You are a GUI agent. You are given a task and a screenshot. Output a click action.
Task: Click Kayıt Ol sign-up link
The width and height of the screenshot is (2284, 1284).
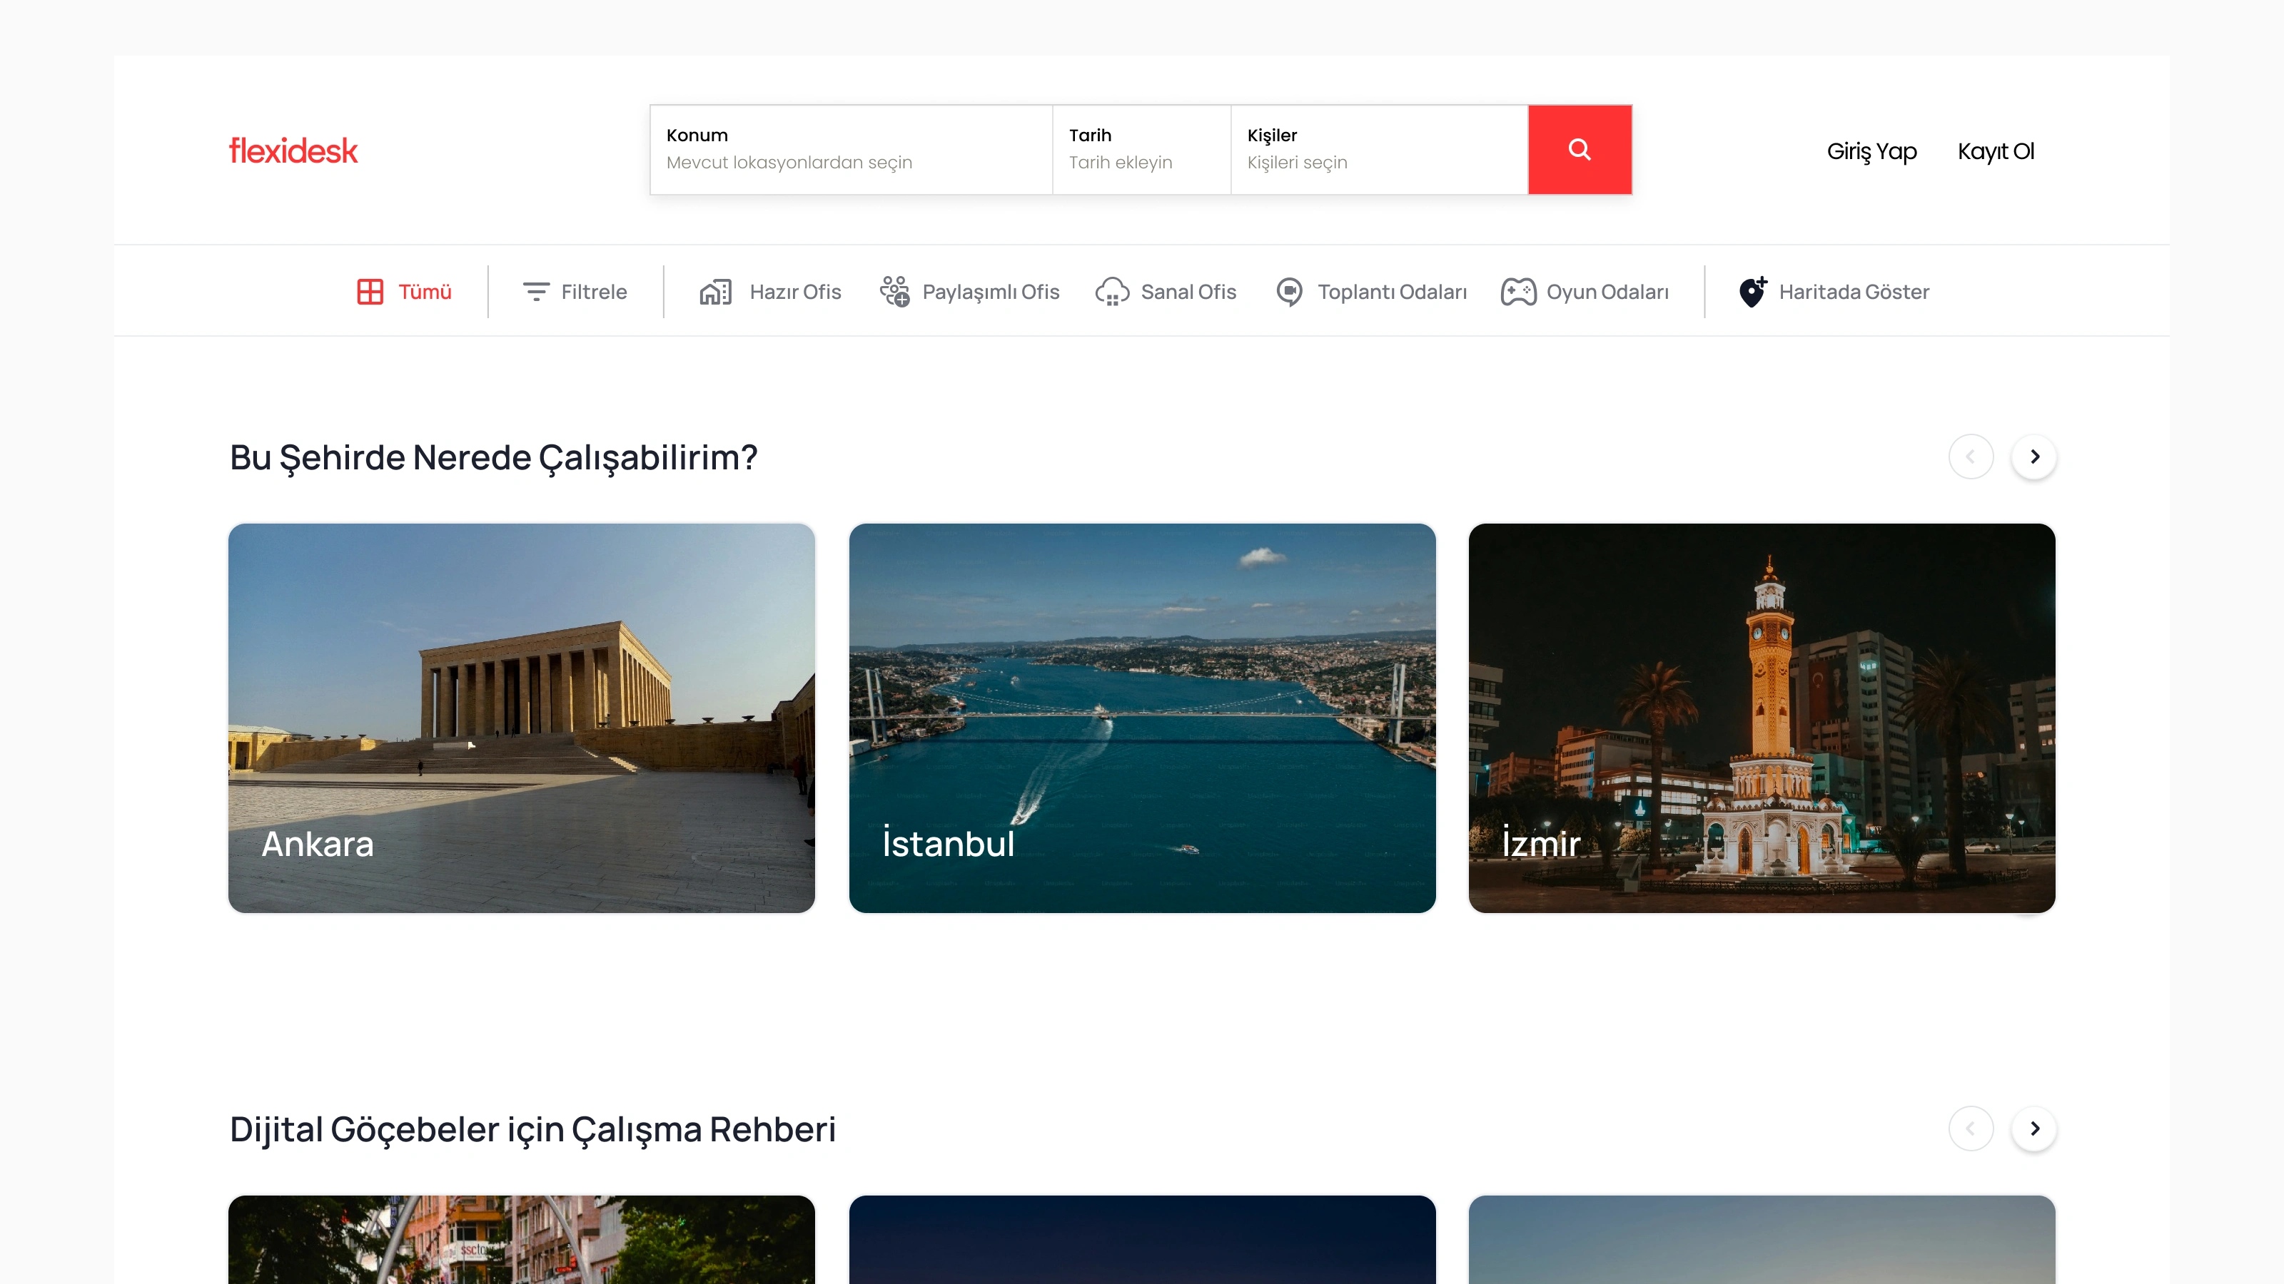1996,151
